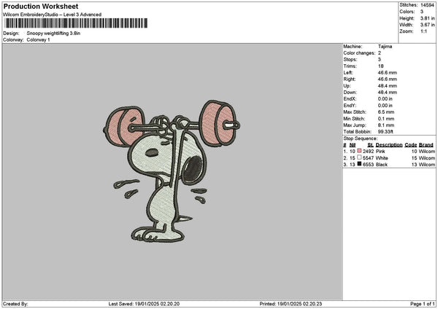Click the N# column header
The height and width of the screenshot is (309, 438).
353,144
